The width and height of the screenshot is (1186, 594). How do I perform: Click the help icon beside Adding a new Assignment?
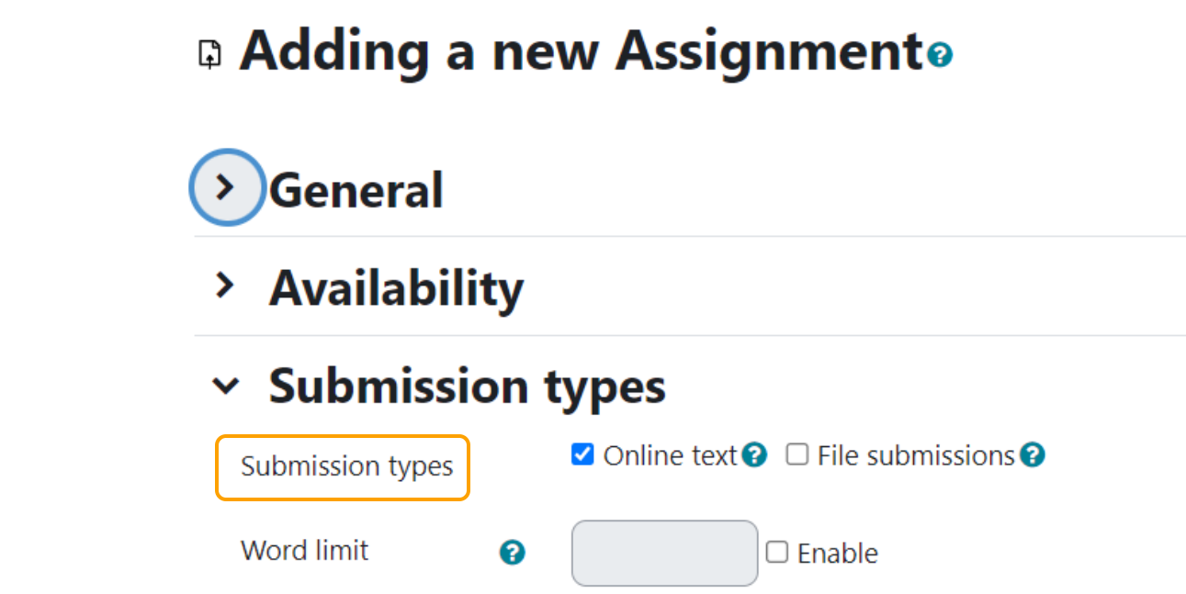[940, 56]
